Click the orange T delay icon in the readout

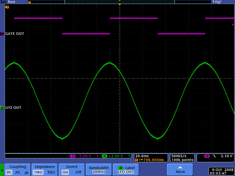[x=136, y=160]
